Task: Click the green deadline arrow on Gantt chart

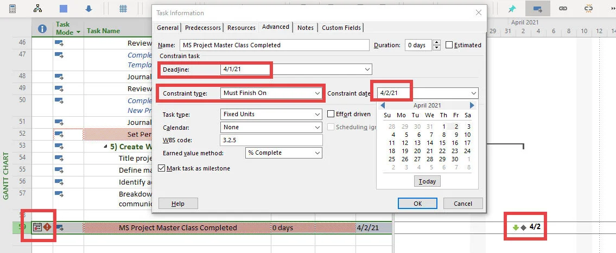Action: [516, 227]
